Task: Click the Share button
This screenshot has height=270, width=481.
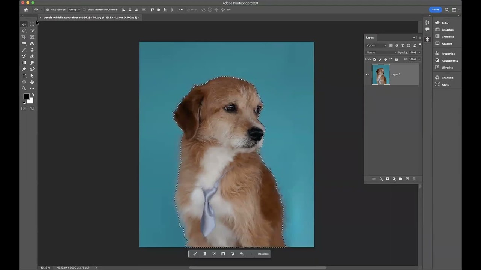Action: coord(435,10)
